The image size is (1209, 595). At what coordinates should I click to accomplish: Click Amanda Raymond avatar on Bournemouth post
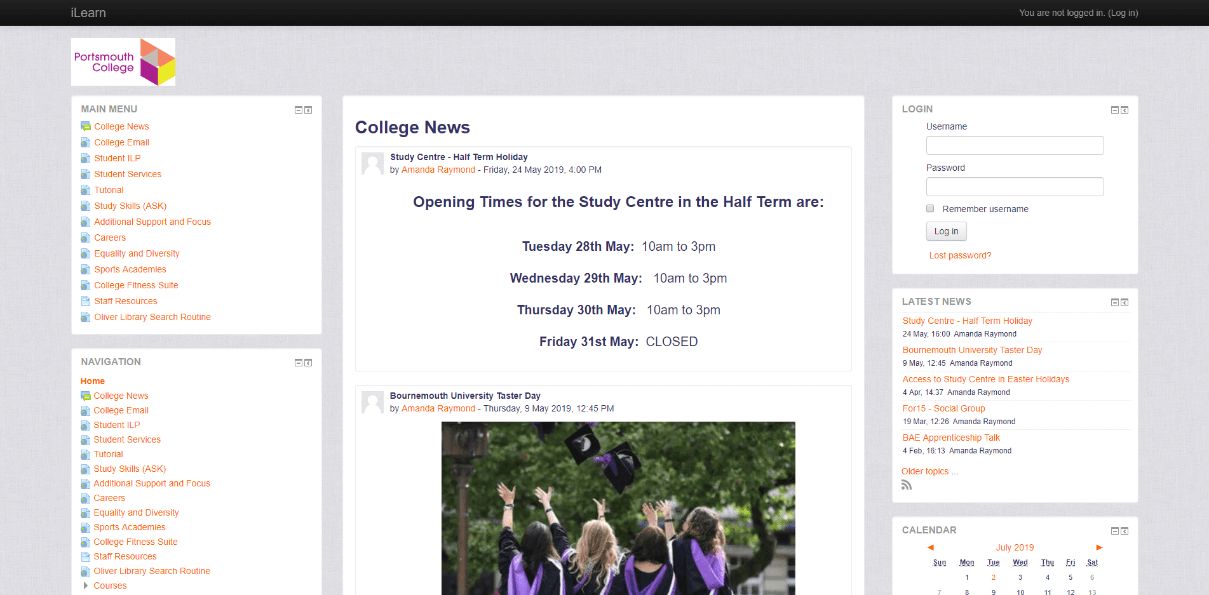[372, 402]
